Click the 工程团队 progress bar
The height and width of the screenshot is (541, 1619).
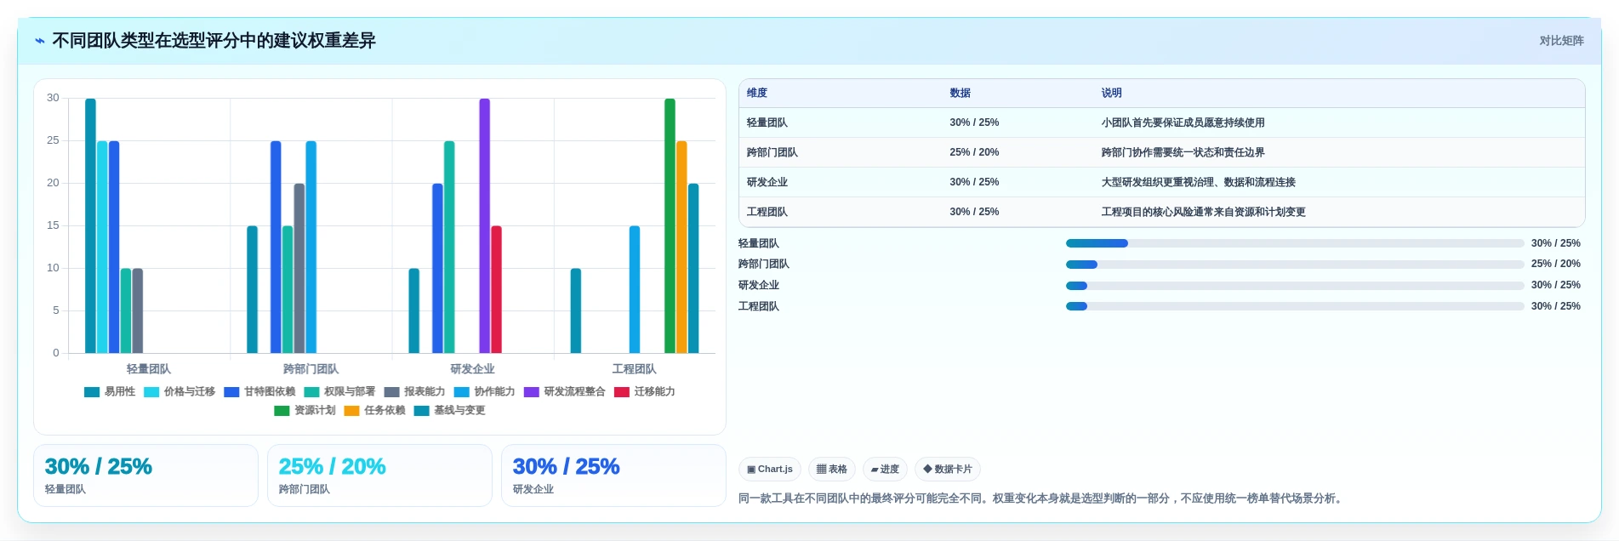click(1295, 307)
